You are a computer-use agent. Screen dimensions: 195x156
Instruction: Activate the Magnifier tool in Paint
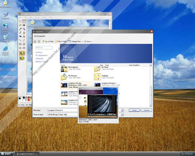coord(24,29)
